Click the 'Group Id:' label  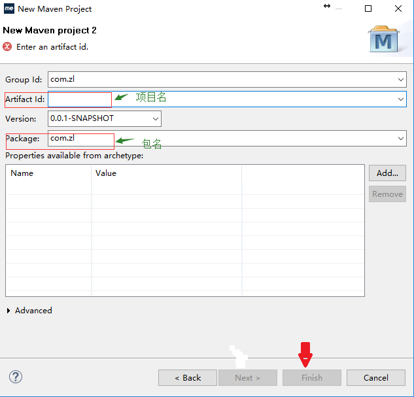tap(24, 80)
